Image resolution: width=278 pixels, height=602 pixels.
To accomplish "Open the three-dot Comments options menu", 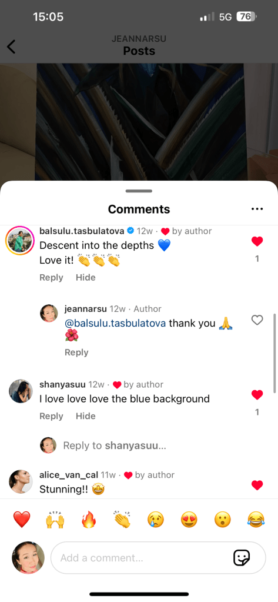I will tap(257, 209).
